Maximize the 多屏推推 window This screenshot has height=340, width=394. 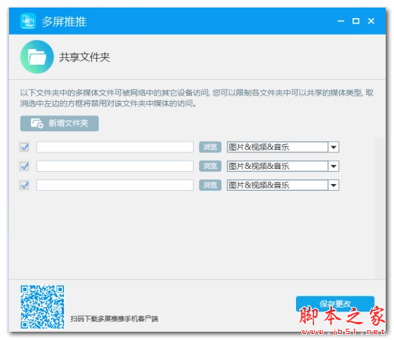[356, 21]
